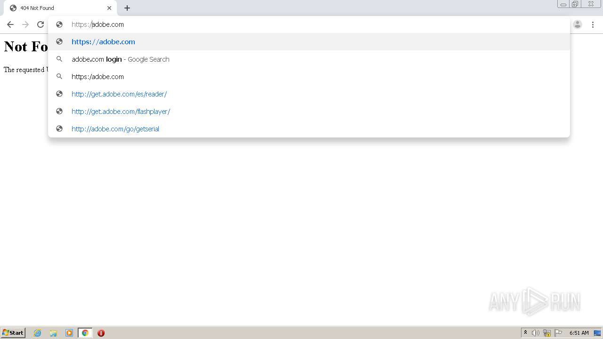The width and height of the screenshot is (603, 339).
Task: Open the red Opera icon in the taskbar
Action: click(101, 333)
